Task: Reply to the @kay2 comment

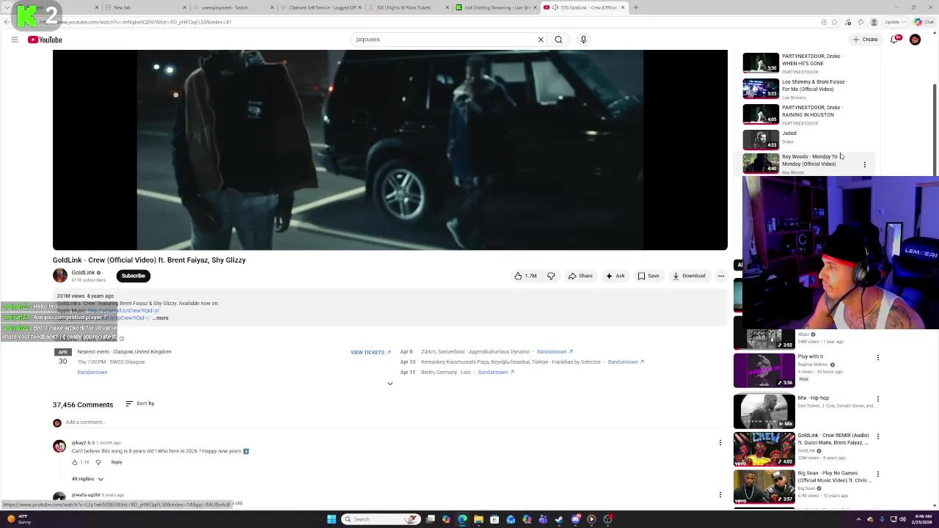Action: [117, 463]
